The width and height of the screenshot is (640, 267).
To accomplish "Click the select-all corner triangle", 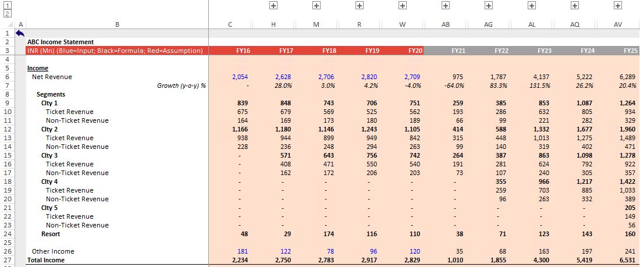I will pos(10,24).
